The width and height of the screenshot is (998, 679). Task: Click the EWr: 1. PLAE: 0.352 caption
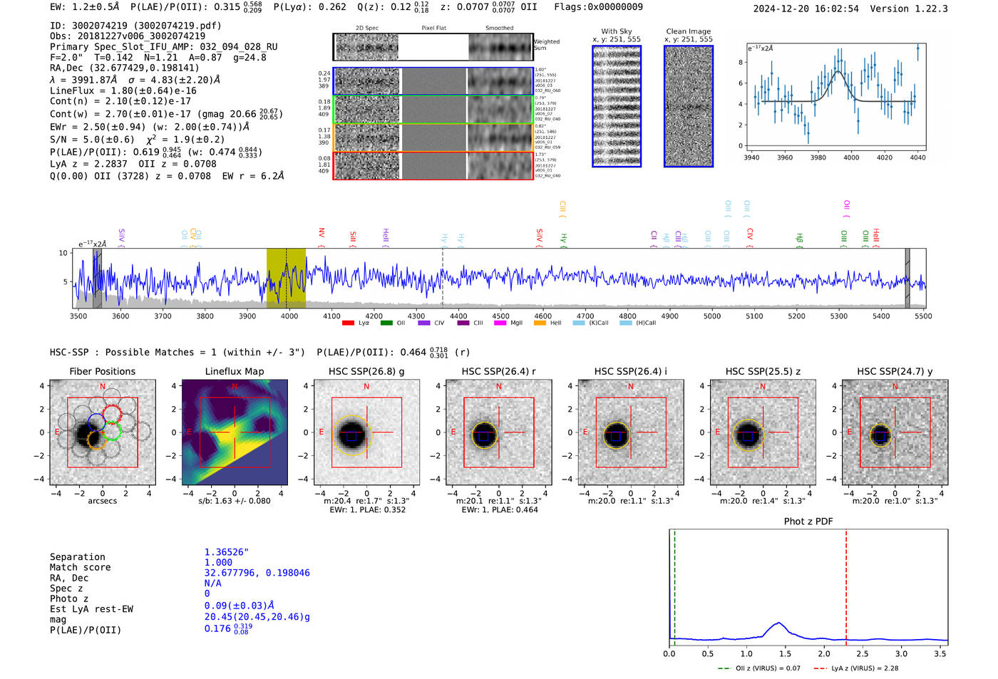coord(366,509)
